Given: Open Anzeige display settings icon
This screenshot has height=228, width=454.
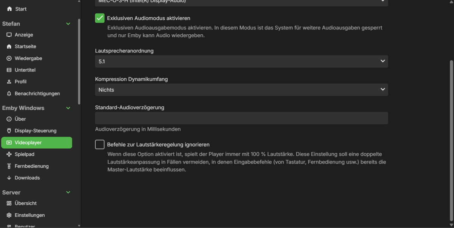Looking at the screenshot, I should (x=9, y=35).
